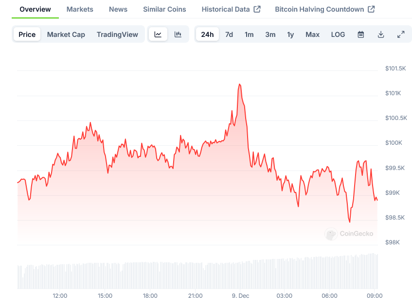Click external link icon beside Bitcoin Halving Countdown
The width and height of the screenshot is (412, 307).
pyautogui.click(x=371, y=9)
